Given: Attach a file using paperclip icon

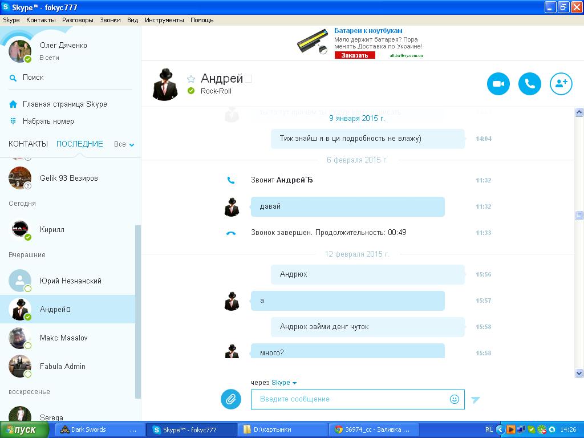Looking at the screenshot, I should [231, 399].
